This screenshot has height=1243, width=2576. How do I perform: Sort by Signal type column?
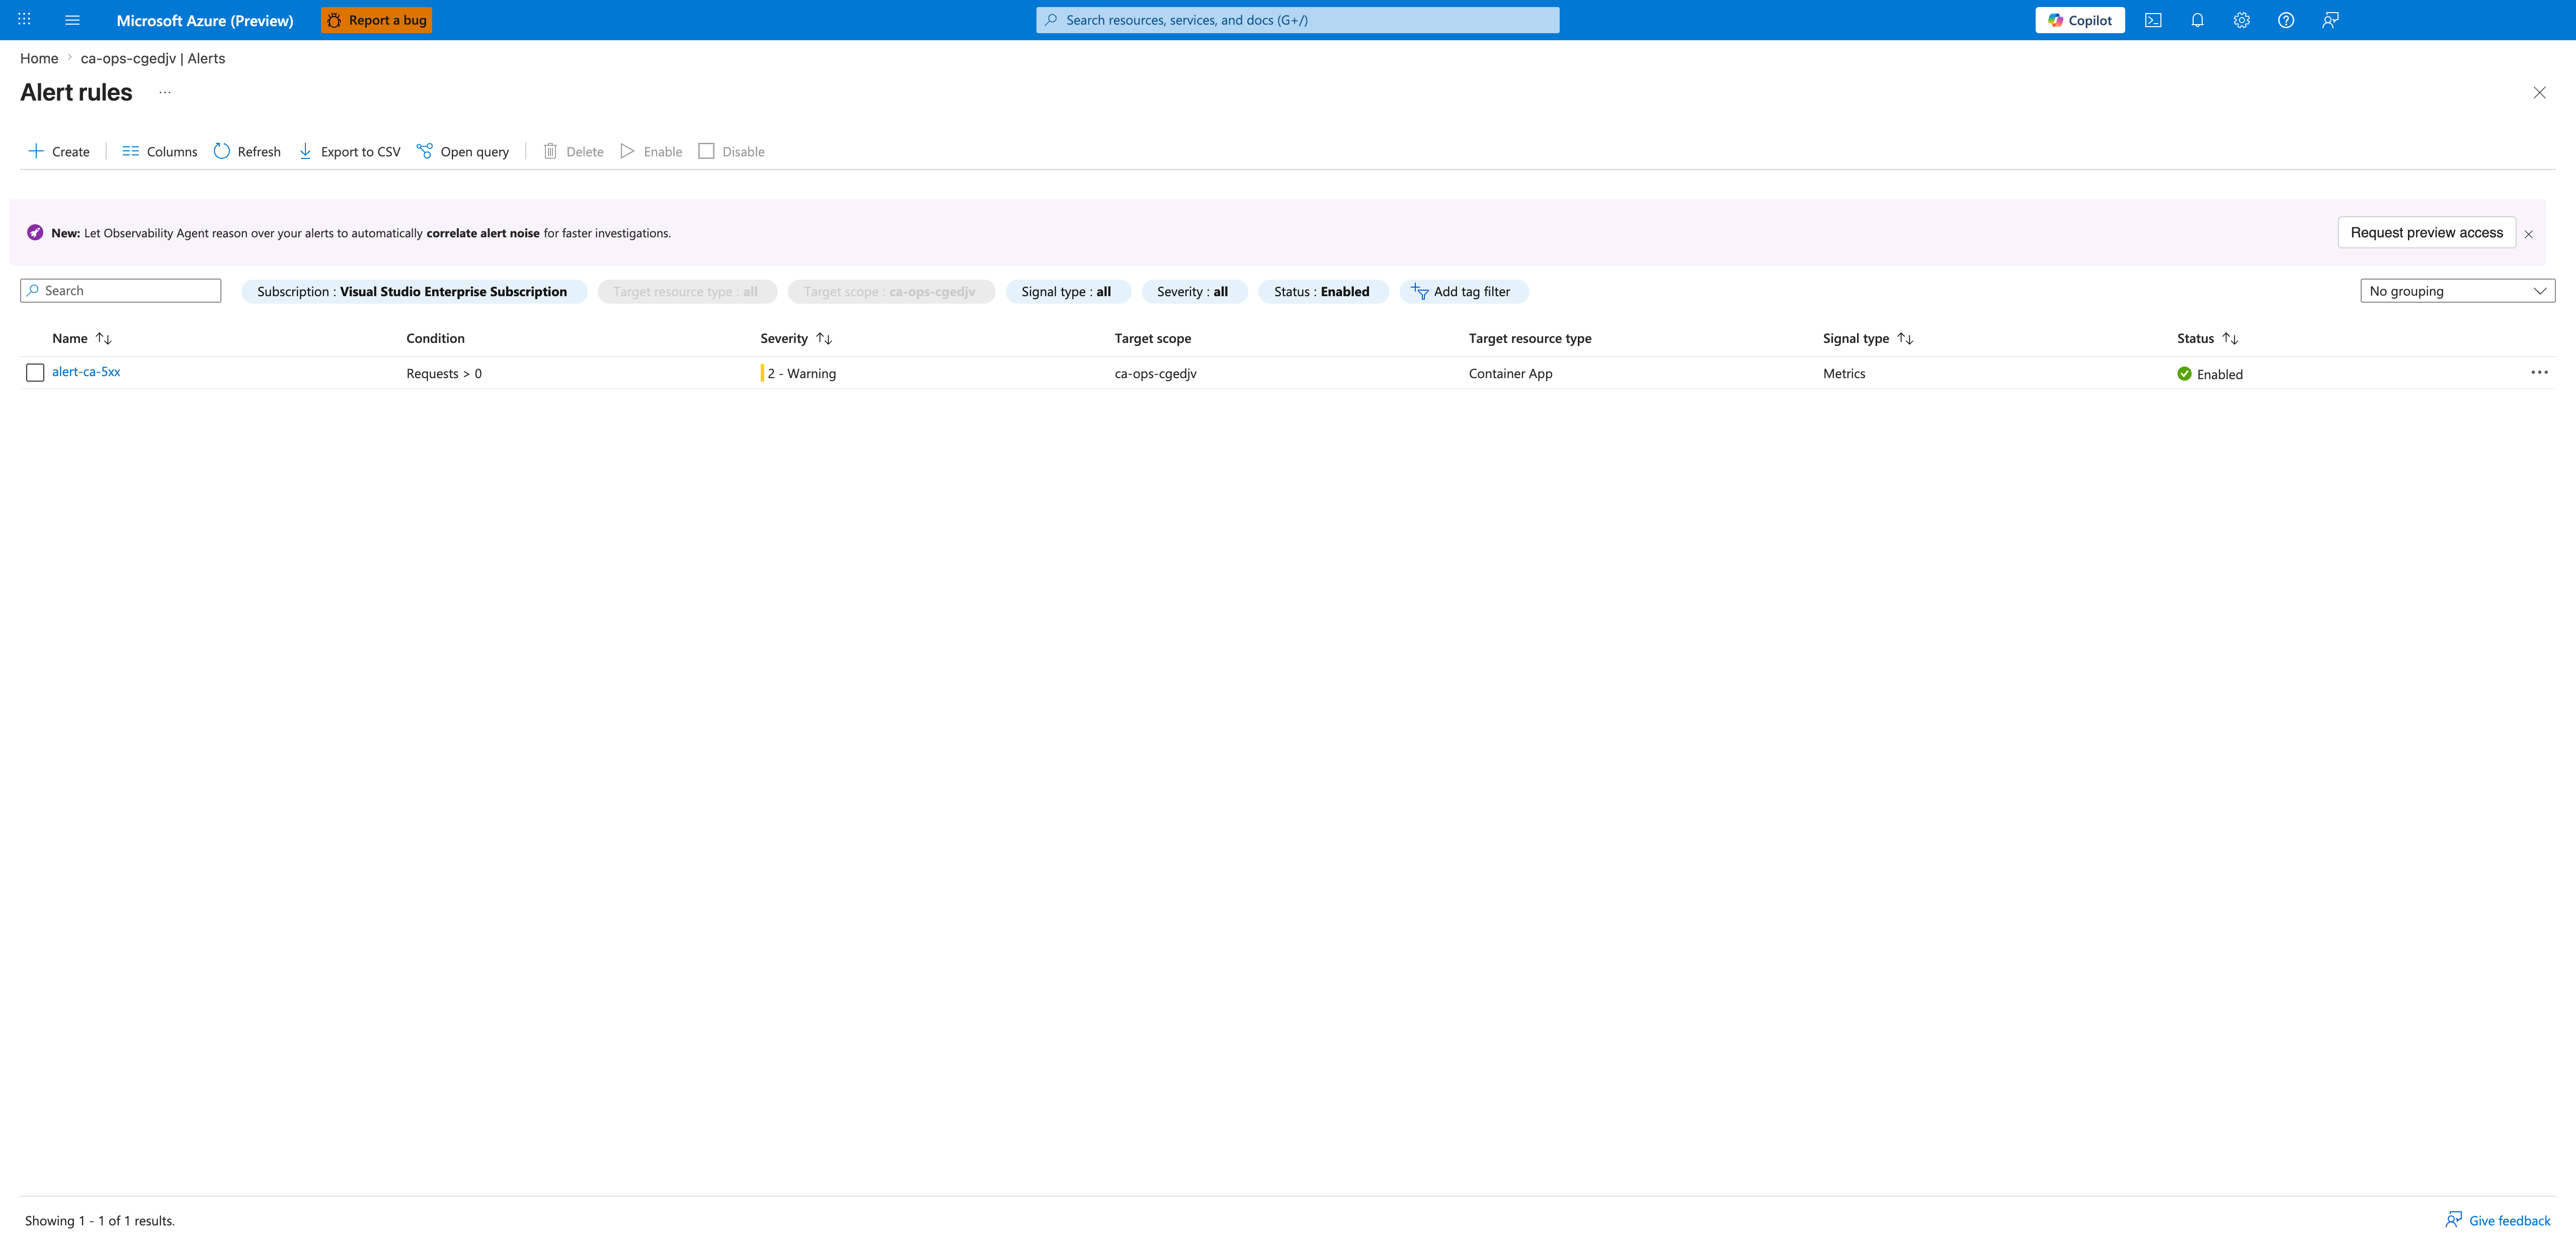[1868, 339]
